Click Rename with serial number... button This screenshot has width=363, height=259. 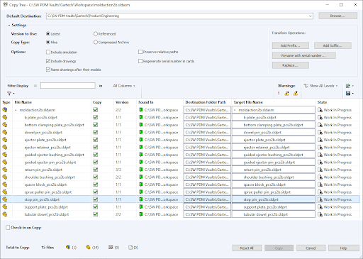pyautogui.click(x=303, y=55)
